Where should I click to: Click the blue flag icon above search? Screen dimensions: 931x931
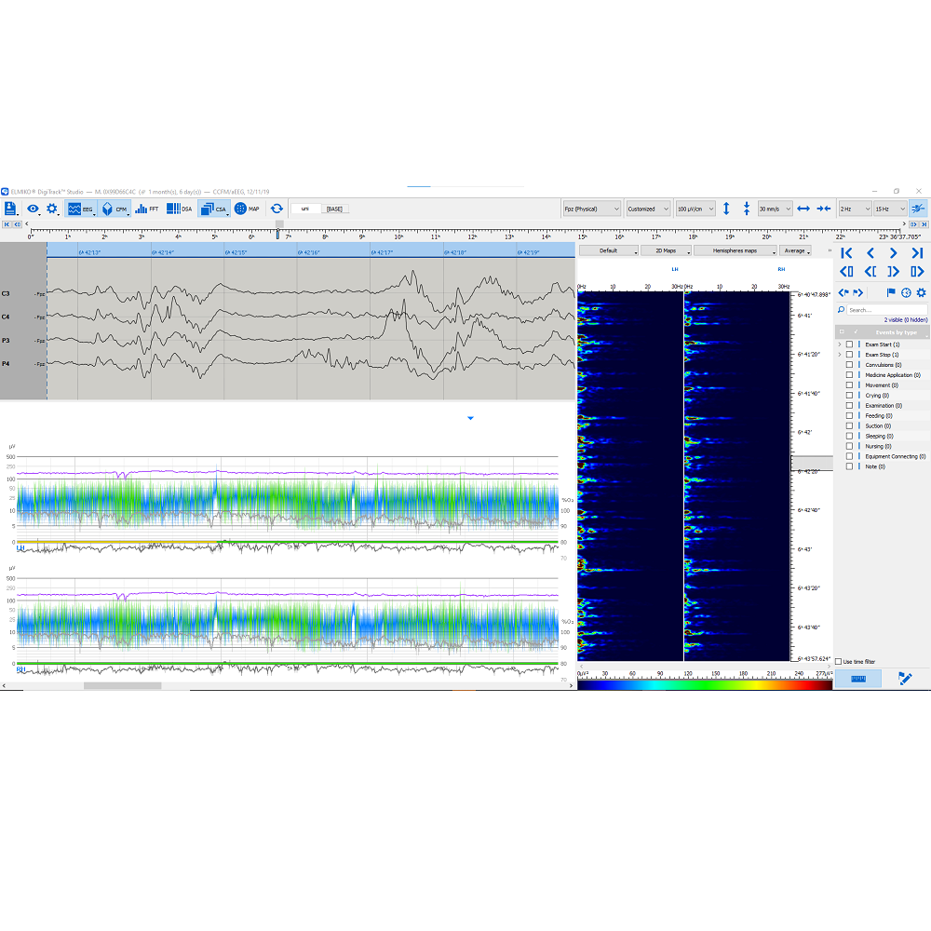tap(890, 292)
